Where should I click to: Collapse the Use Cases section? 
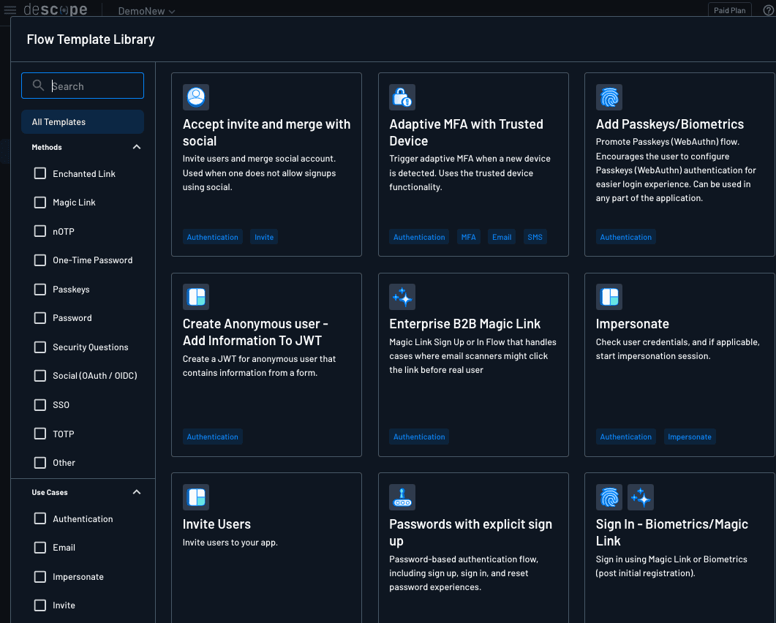click(136, 491)
